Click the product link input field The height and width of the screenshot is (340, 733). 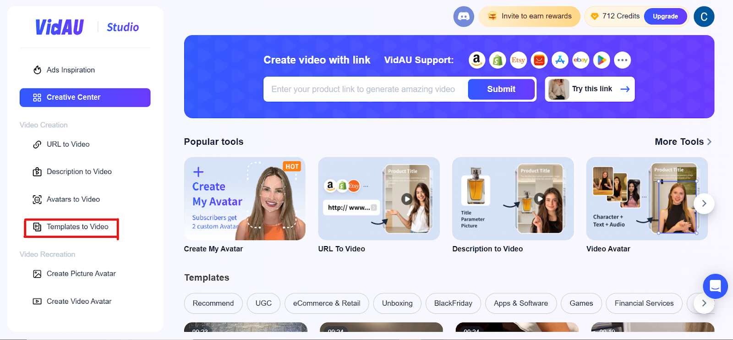[365, 89]
